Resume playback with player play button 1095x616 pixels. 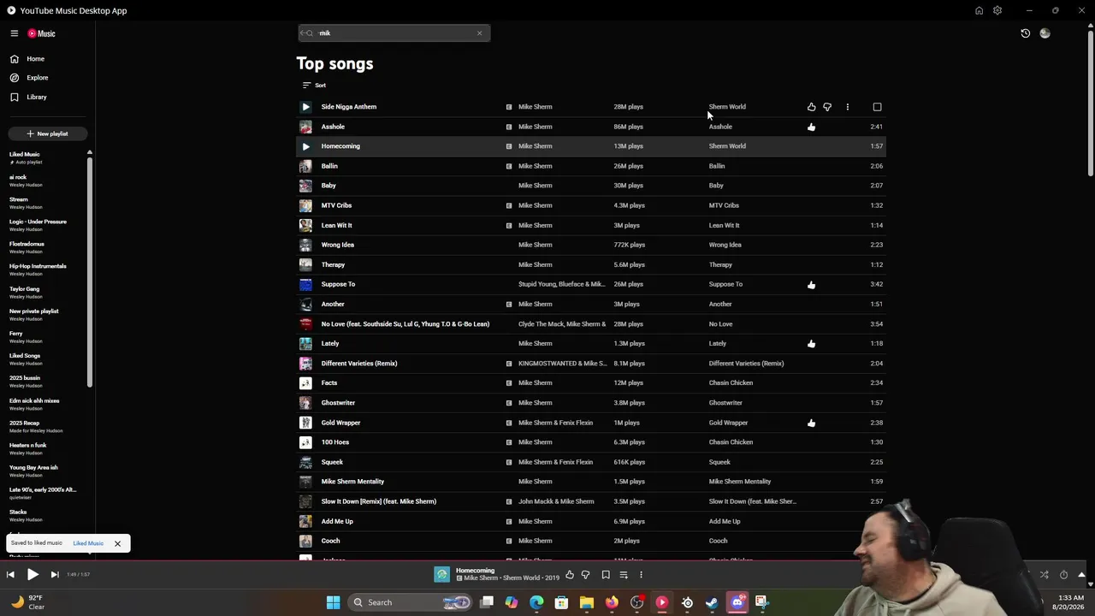pyautogui.click(x=33, y=575)
